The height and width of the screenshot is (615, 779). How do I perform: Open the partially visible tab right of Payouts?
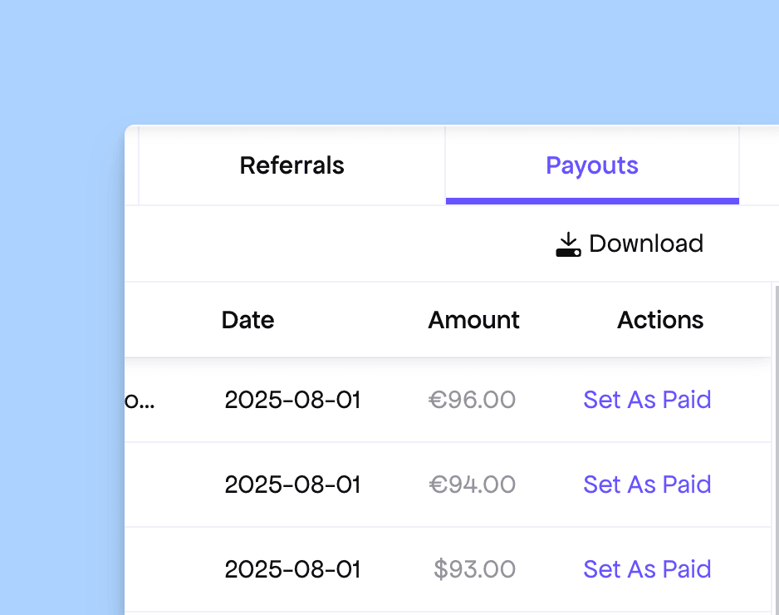[758, 165]
